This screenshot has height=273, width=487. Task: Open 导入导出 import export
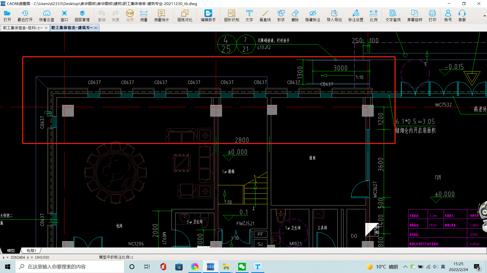334,16
